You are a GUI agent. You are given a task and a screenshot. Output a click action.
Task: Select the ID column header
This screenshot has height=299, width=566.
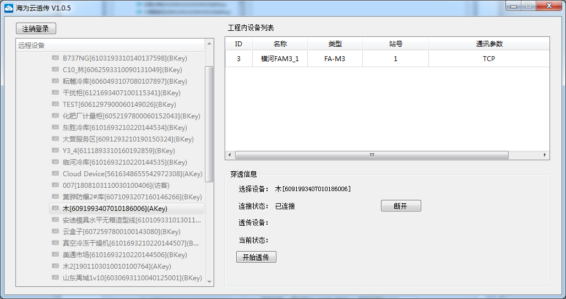tap(238, 44)
